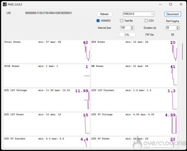Click the EPS Power value 20

click(173, 43)
